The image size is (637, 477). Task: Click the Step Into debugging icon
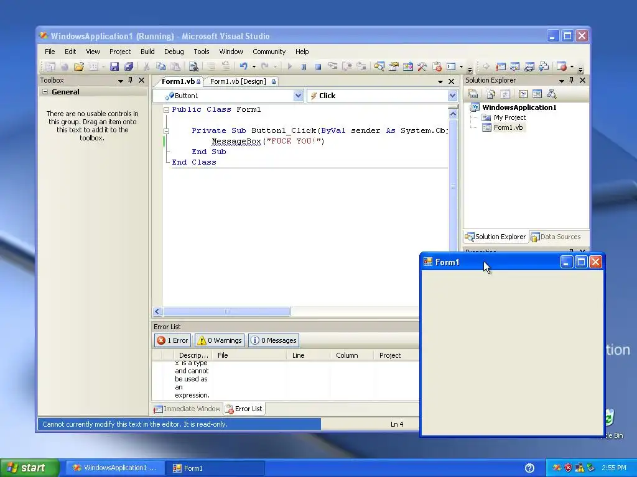tap(332, 66)
